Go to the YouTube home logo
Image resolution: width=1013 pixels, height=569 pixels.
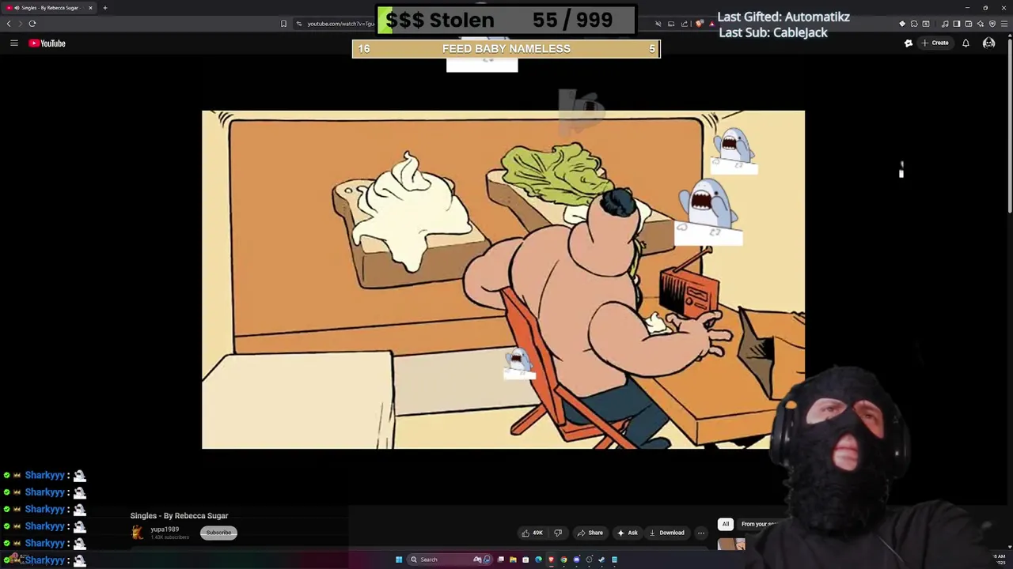[47, 43]
